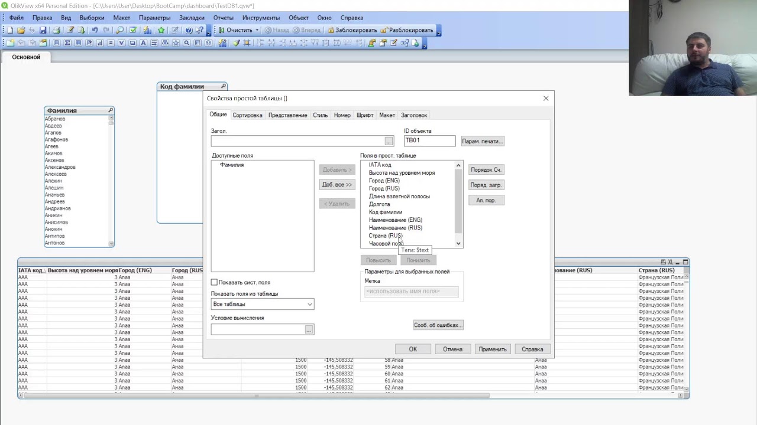Select 'Фамилия' in available fields list
The image size is (757, 425).
pyautogui.click(x=232, y=165)
